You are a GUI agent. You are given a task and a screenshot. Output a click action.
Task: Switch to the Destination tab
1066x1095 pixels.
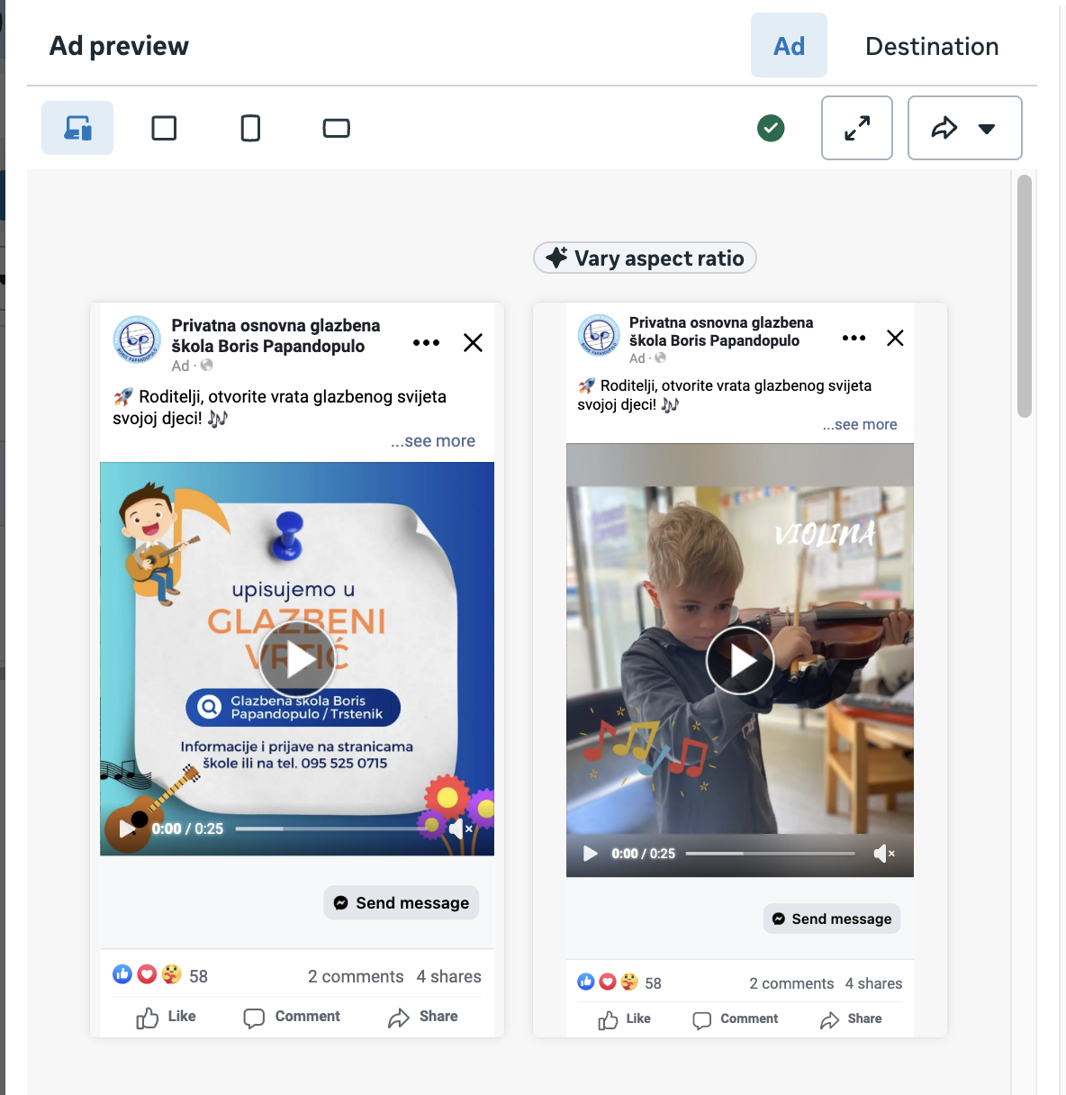[x=932, y=46]
